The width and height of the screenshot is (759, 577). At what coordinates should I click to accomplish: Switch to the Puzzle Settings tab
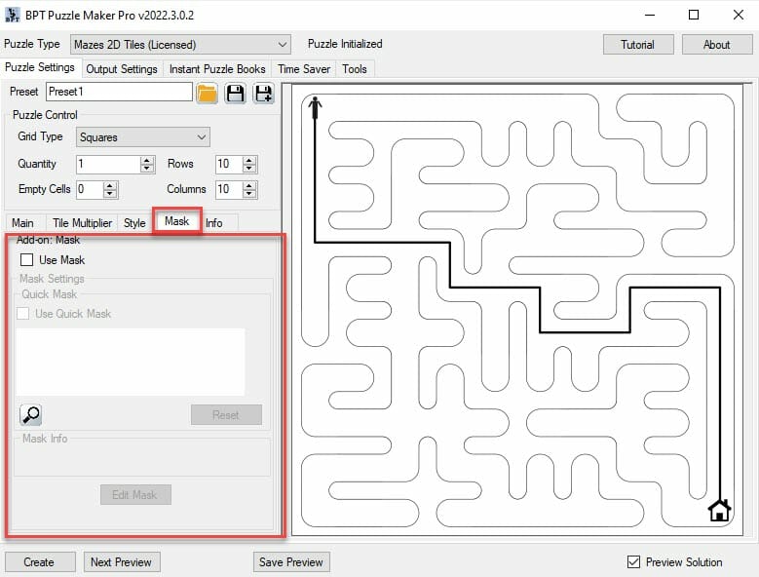coord(40,68)
